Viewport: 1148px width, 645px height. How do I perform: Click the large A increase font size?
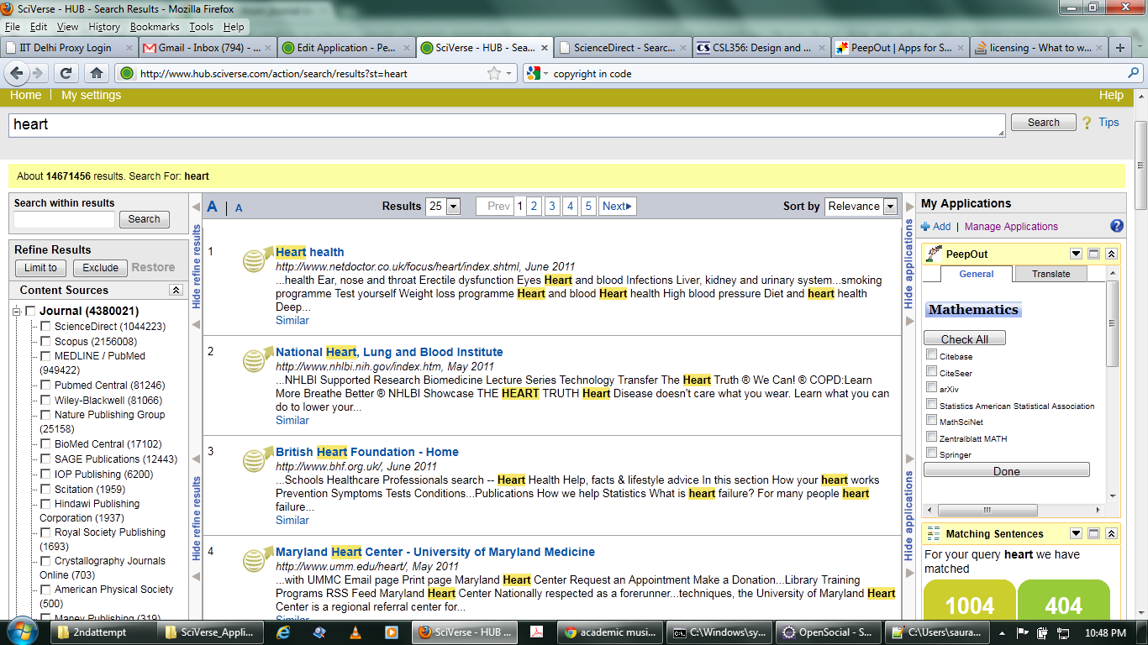[213, 207]
